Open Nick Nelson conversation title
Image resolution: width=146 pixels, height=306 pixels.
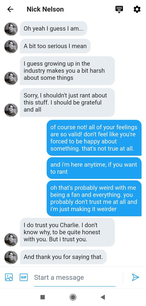tap(45, 9)
